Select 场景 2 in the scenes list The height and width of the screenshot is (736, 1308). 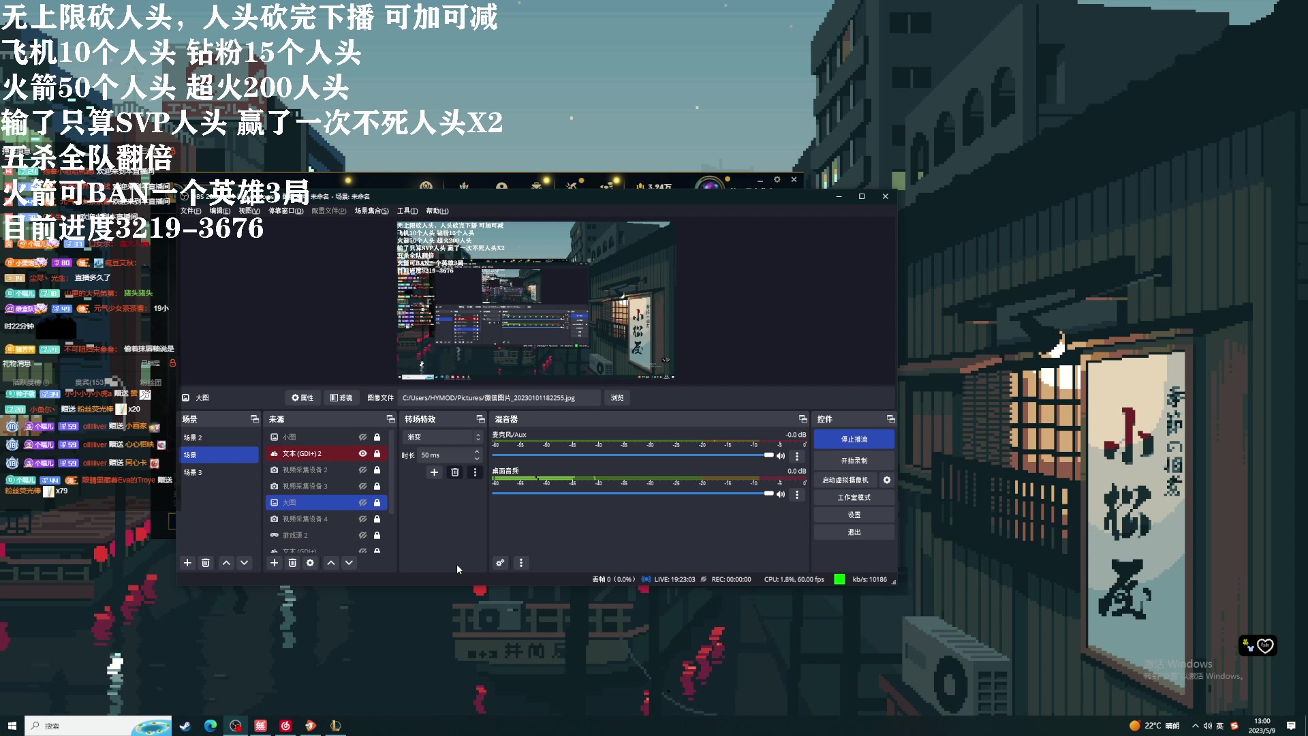(219, 438)
